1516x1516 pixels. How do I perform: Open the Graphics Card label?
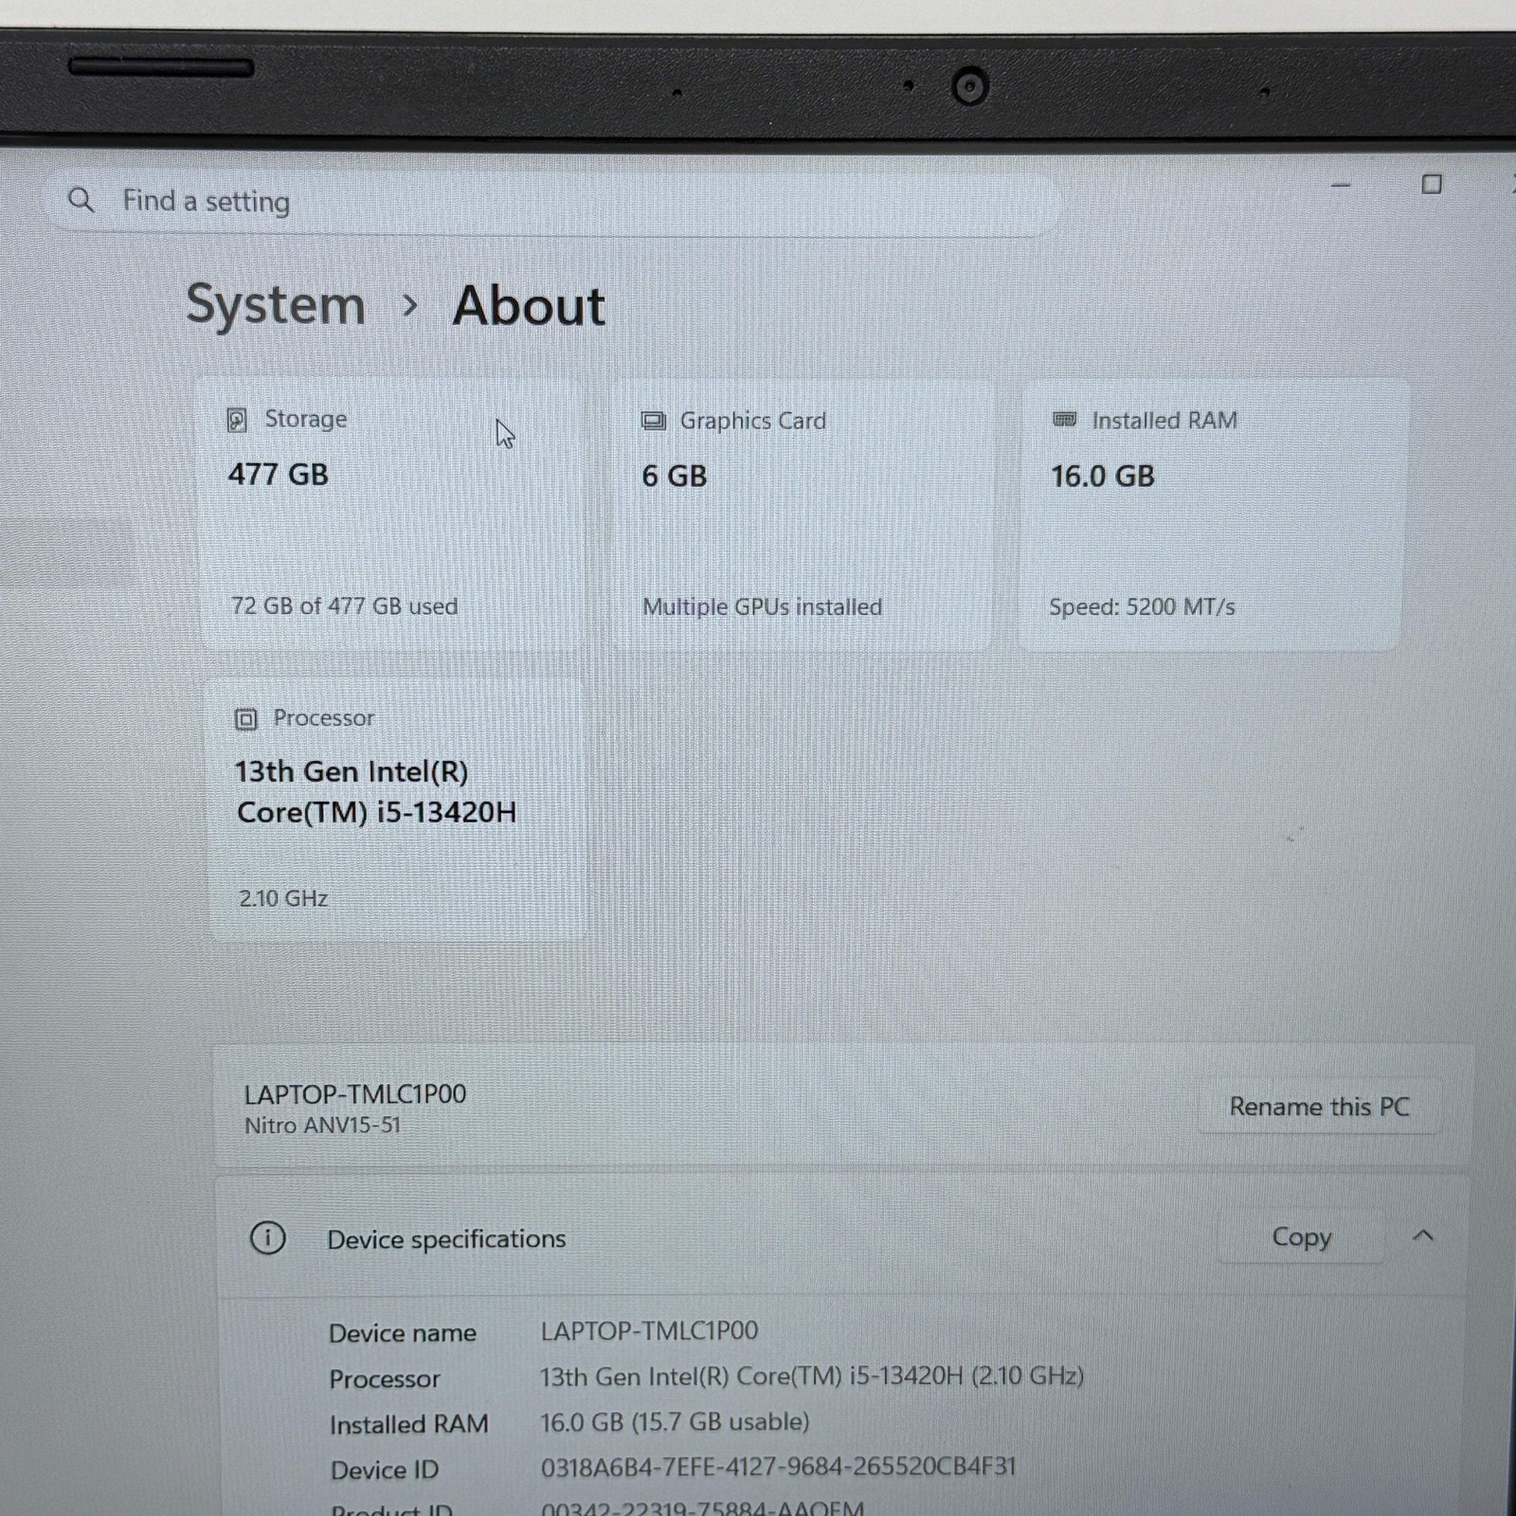point(753,421)
